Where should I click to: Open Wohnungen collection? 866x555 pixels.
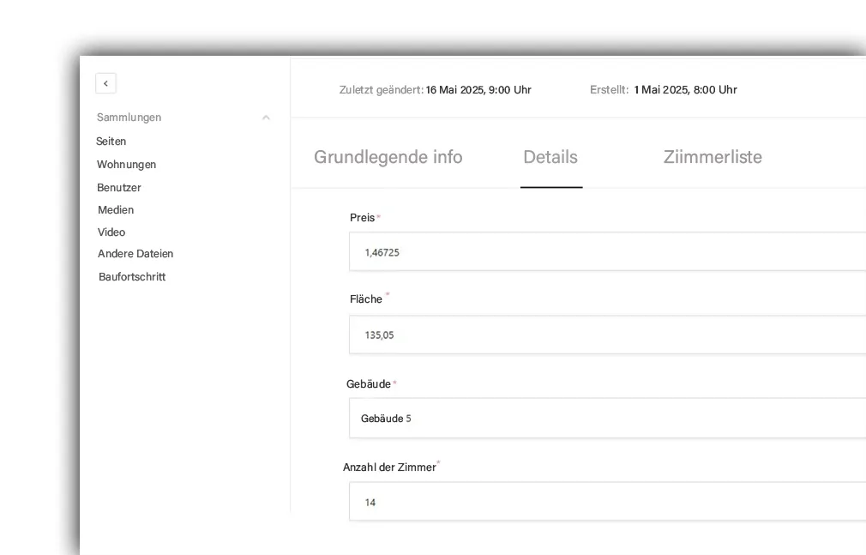point(127,164)
